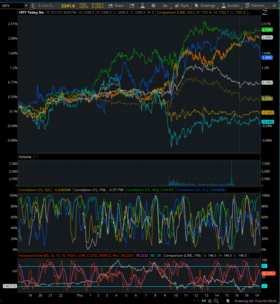Open the Patterns menu
The height and width of the screenshot is (304, 280).
pyautogui.click(x=255, y=6)
